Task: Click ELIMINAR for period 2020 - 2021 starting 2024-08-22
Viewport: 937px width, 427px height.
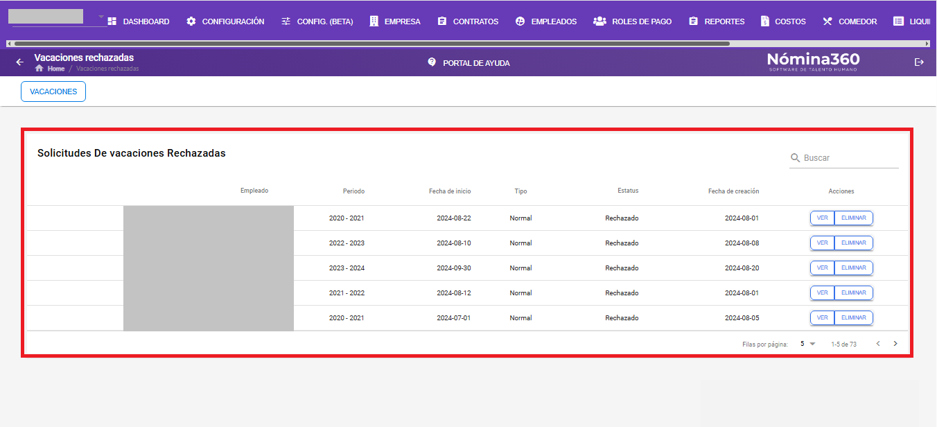Action: (x=854, y=218)
